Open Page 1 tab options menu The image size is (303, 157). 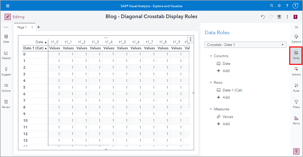click(32, 27)
